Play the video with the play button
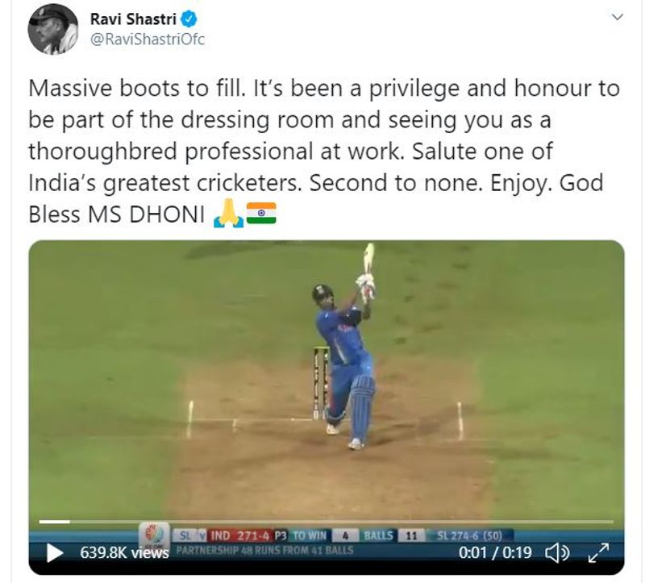This screenshot has width=645, height=583. pos(54,552)
